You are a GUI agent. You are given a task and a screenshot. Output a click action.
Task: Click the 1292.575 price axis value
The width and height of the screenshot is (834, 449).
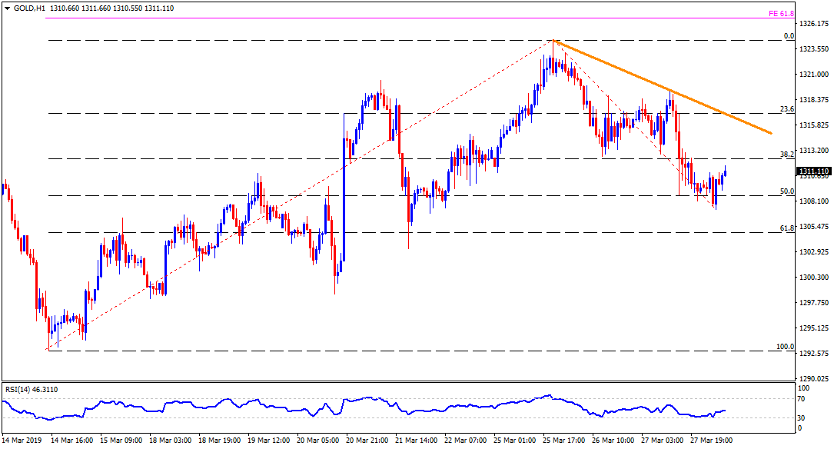point(813,354)
